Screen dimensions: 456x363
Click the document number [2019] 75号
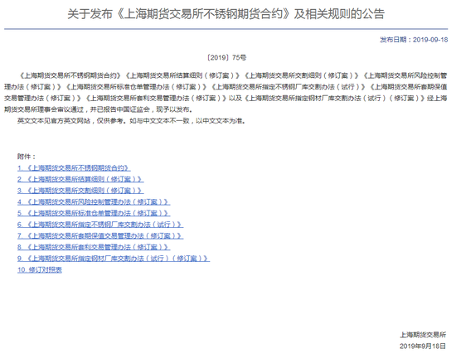coord(226,57)
